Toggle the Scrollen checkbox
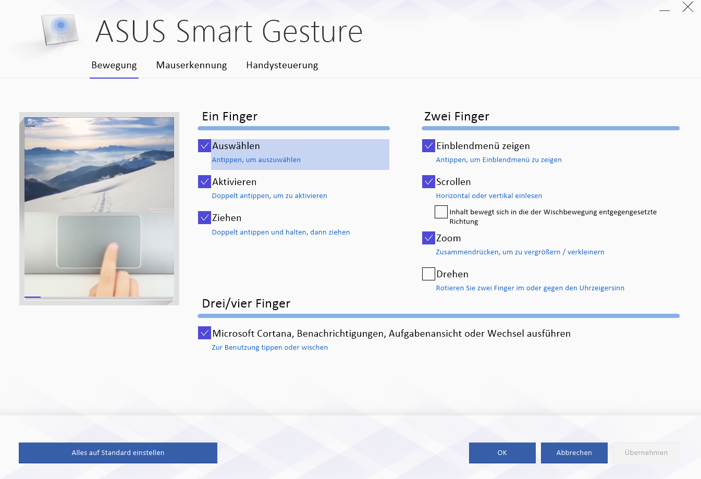 point(428,181)
